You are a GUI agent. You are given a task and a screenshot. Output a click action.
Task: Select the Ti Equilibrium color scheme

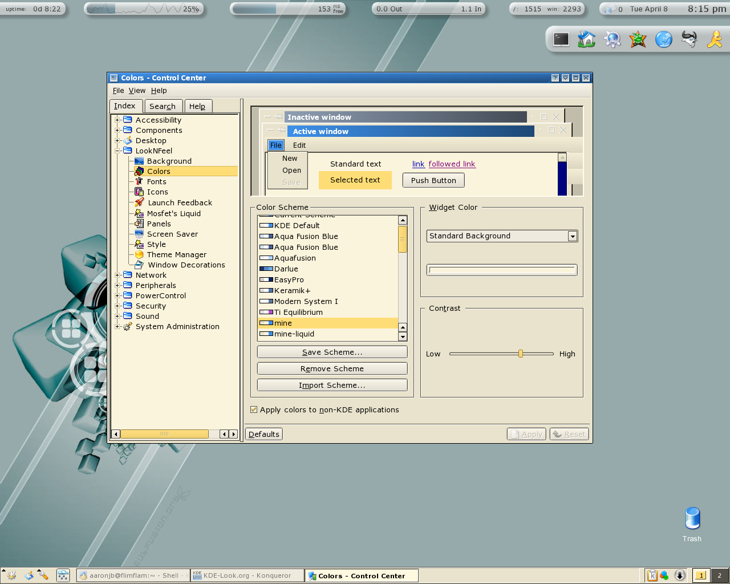point(328,312)
